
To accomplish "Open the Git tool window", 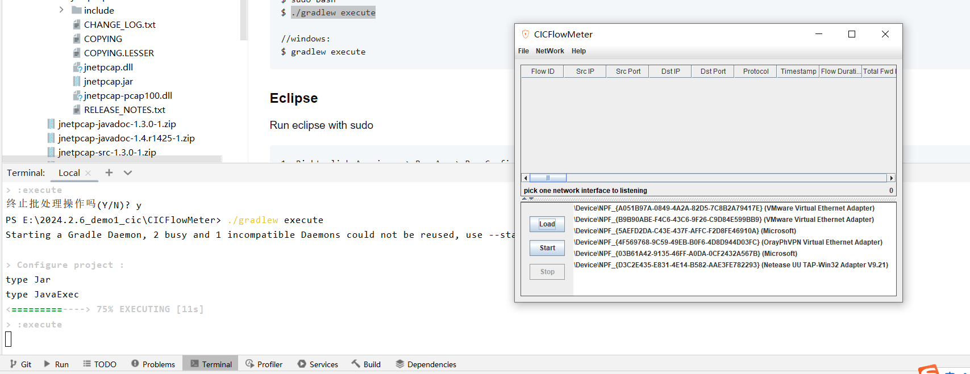I will 20,364.
